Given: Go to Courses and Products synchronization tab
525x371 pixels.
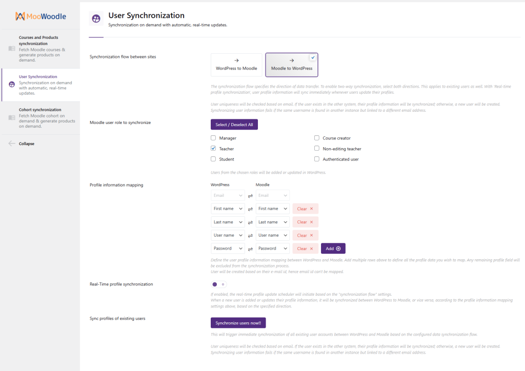Looking at the screenshot, I should tap(38, 40).
